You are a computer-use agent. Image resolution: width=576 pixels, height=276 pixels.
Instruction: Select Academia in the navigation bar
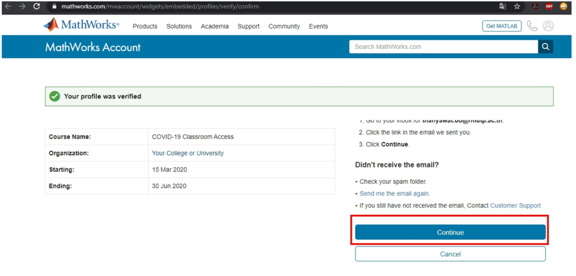pos(215,26)
